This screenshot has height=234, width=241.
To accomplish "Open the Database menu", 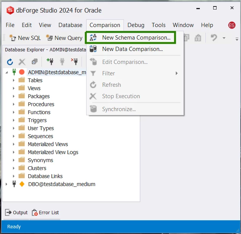I will (70, 25).
